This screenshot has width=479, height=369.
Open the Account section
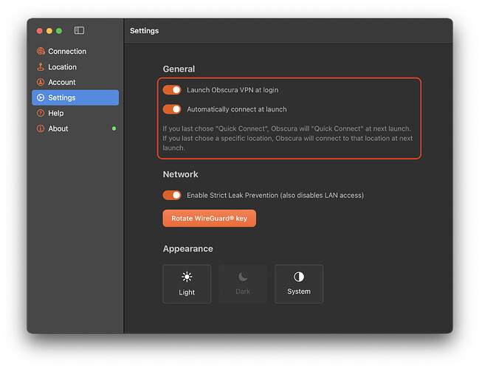(x=75, y=82)
